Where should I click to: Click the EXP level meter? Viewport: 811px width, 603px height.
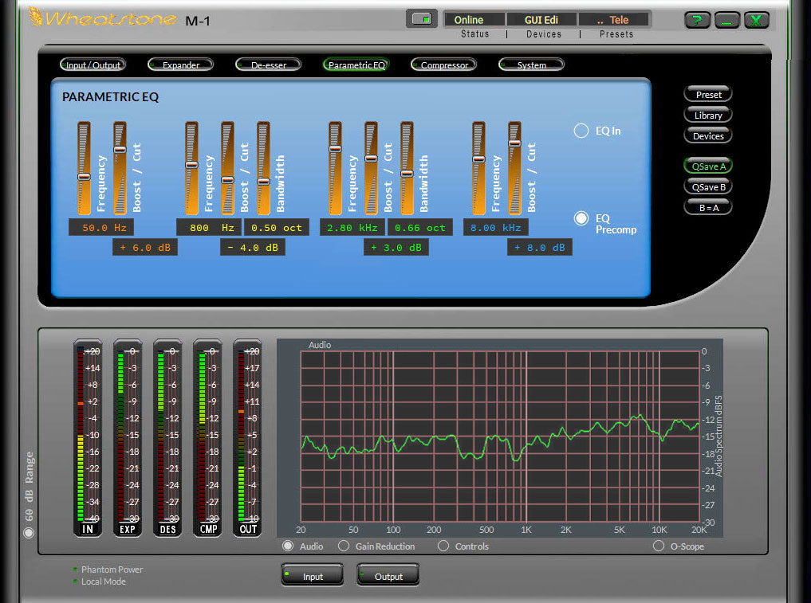click(128, 438)
